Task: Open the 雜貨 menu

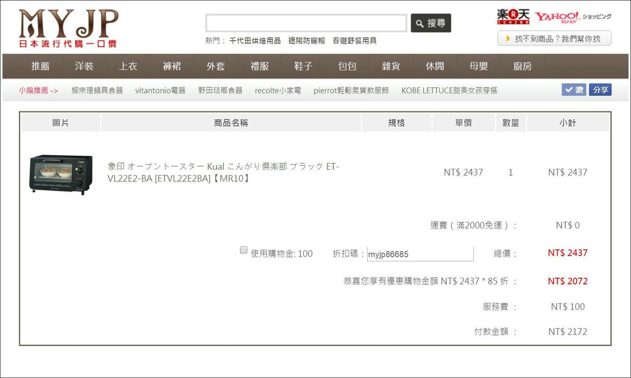Action: click(x=391, y=66)
